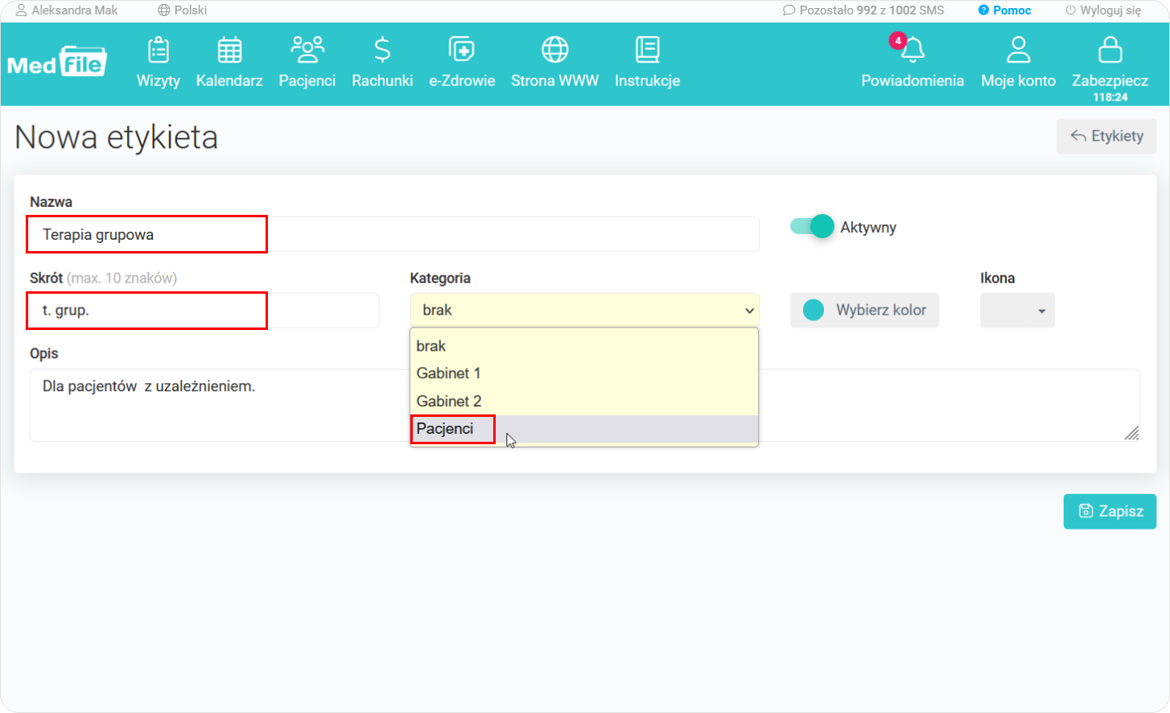Screen dimensions: 1170x713
Task: Open the Kategoria dropdown showing brak
Action: click(x=584, y=310)
